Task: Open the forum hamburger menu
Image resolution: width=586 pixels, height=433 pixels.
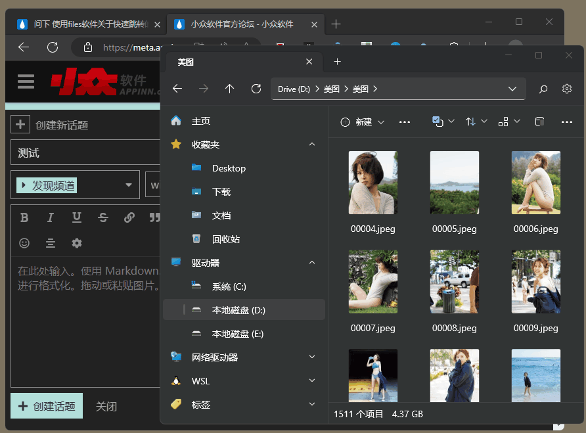Action: 26,81
